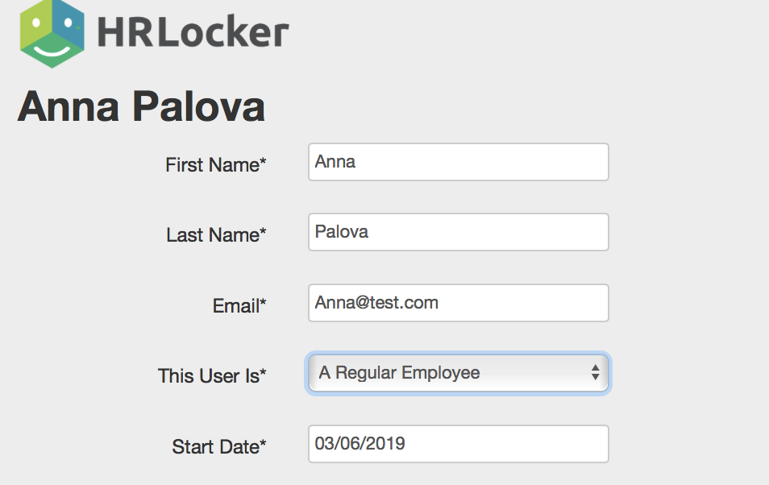Click the Anna Palova page heading
769x485 pixels.
tap(141, 107)
